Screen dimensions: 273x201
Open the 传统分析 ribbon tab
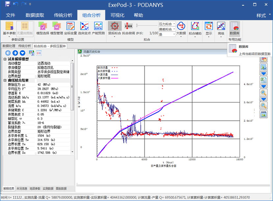(63, 15)
